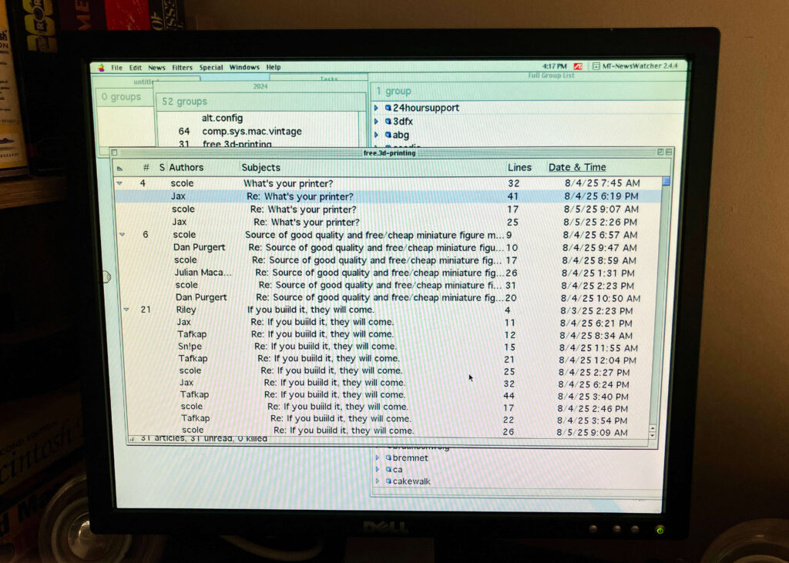Expand the abg hierarchy
The height and width of the screenshot is (563, 789).
[x=376, y=135]
